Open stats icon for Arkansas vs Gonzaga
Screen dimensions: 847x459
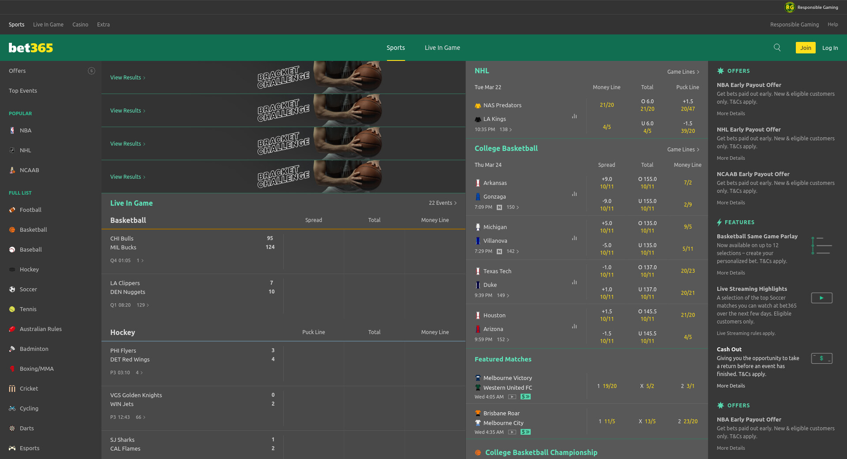click(574, 194)
